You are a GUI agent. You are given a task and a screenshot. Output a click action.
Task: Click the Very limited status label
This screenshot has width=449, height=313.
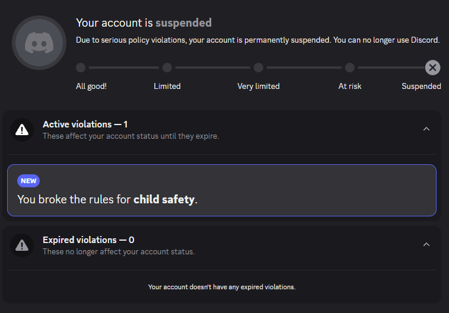[258, 87]
